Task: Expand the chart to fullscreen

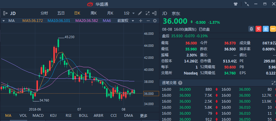Action: (148, 13)
